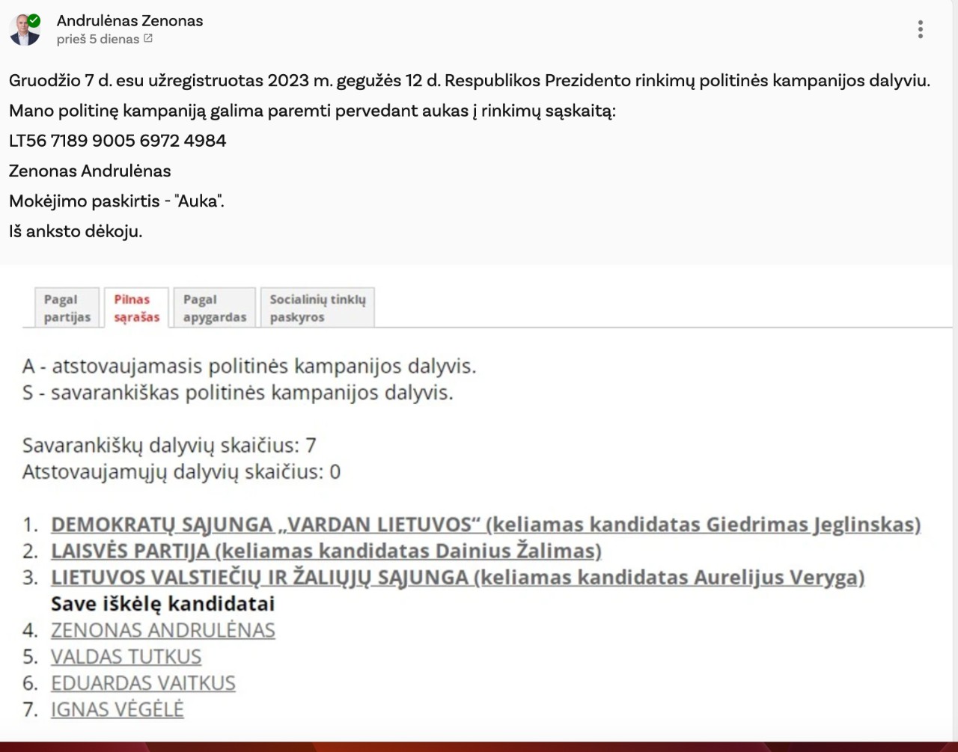This screenshot has height=752, width=958.
Task: Open Demokratų sąjunga 'Vardan Lietuvos' candidate link
Action: coord(486,525)
